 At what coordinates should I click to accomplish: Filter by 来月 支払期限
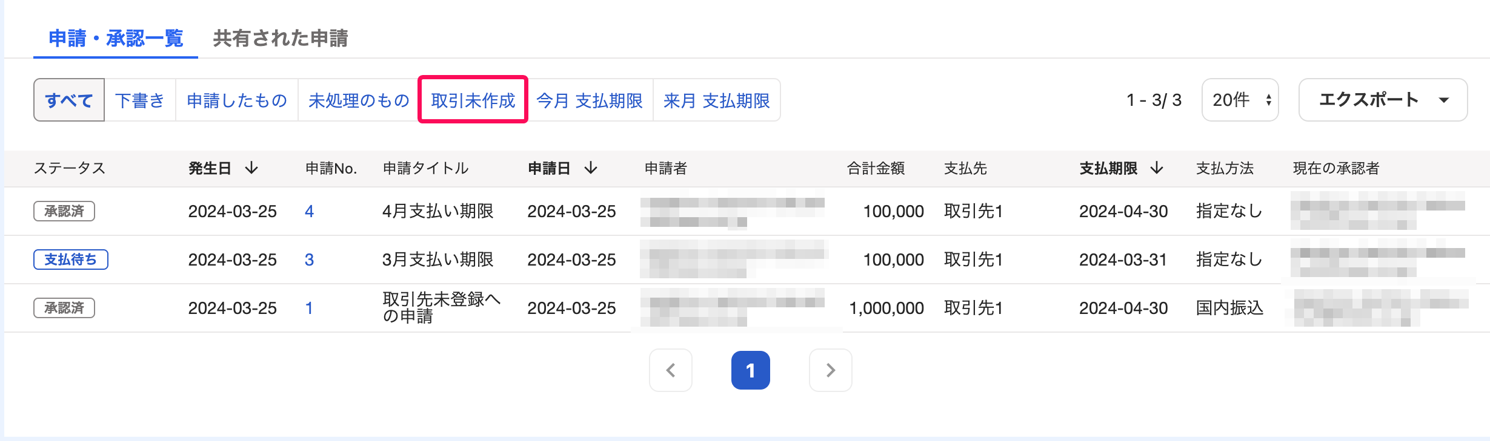click(x=717, y=100)
